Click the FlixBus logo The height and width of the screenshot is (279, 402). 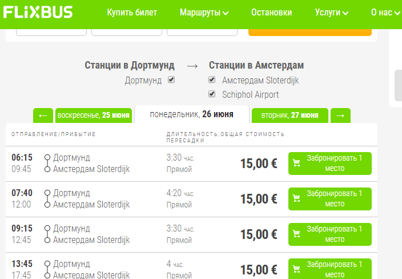[38, 12]
